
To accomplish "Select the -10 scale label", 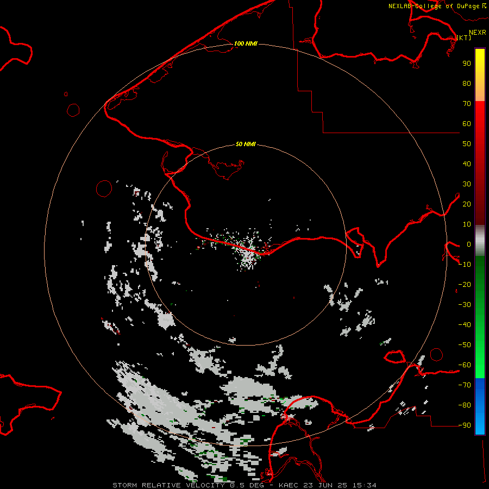I will [x=465, y=265].
